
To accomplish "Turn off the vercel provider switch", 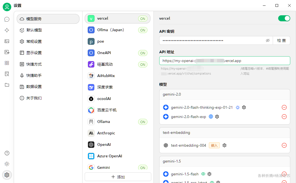I will pos(284,18).
